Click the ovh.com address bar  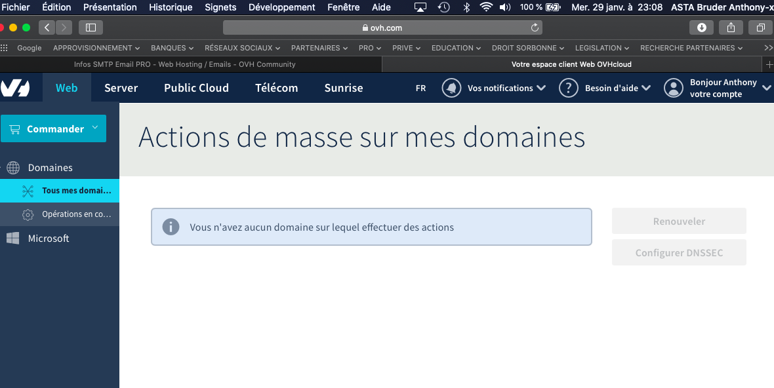click(x=382, y=28)
